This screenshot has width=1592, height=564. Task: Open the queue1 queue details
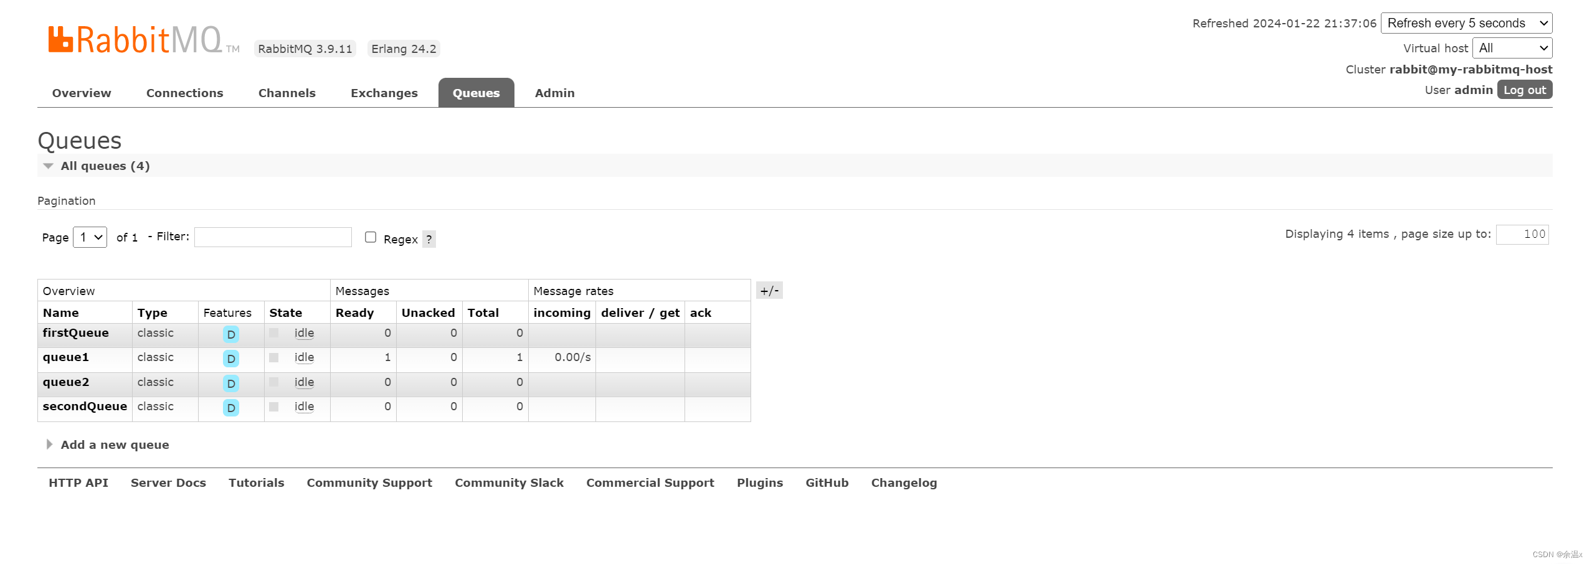(x=66, y=357)
